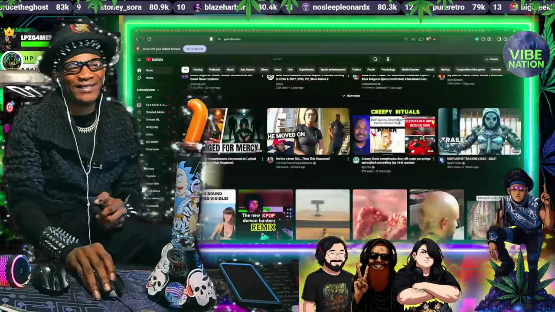Click the zoom magnifier icon in the address bar
Image resolution: width=555 pixels, height=312 pixels.
click(x=406, y=39)
